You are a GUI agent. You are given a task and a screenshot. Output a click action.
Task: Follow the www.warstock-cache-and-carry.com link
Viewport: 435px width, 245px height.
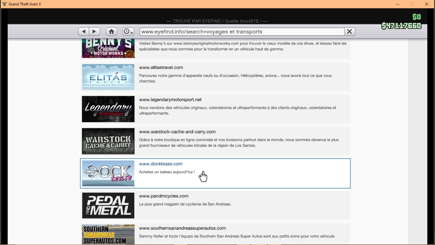(x=177, y=132)
